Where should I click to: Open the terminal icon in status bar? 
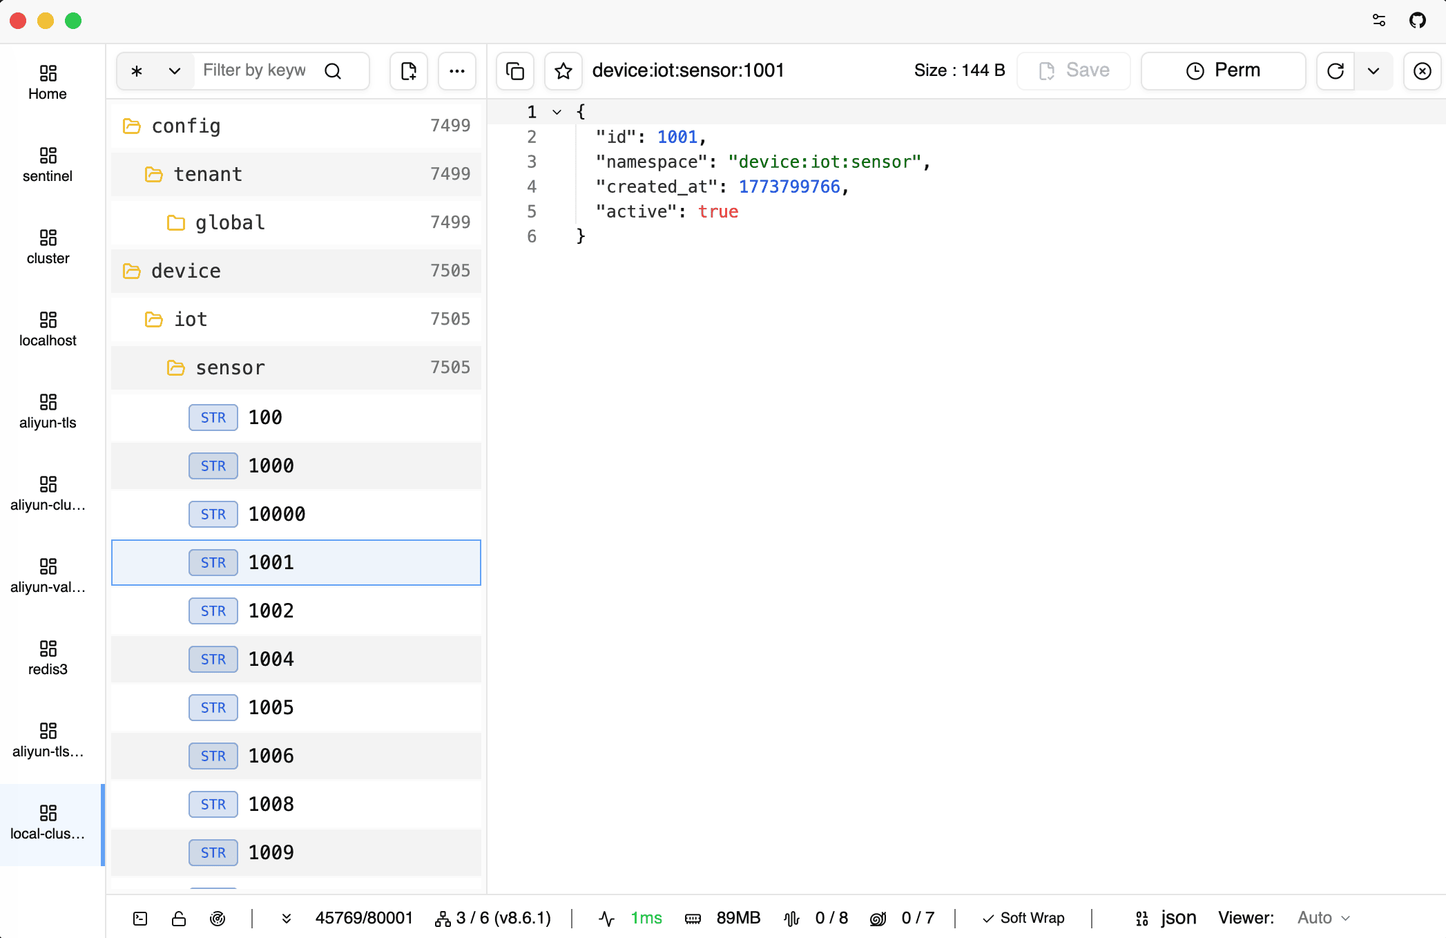(140, 918)
